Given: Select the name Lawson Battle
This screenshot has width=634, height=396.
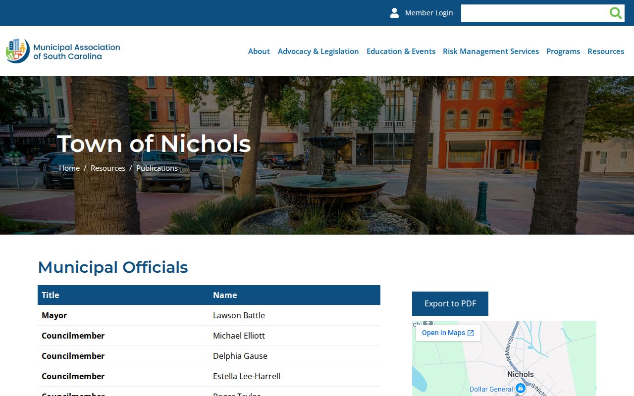Looking at the screenshot, I should 239,315.
